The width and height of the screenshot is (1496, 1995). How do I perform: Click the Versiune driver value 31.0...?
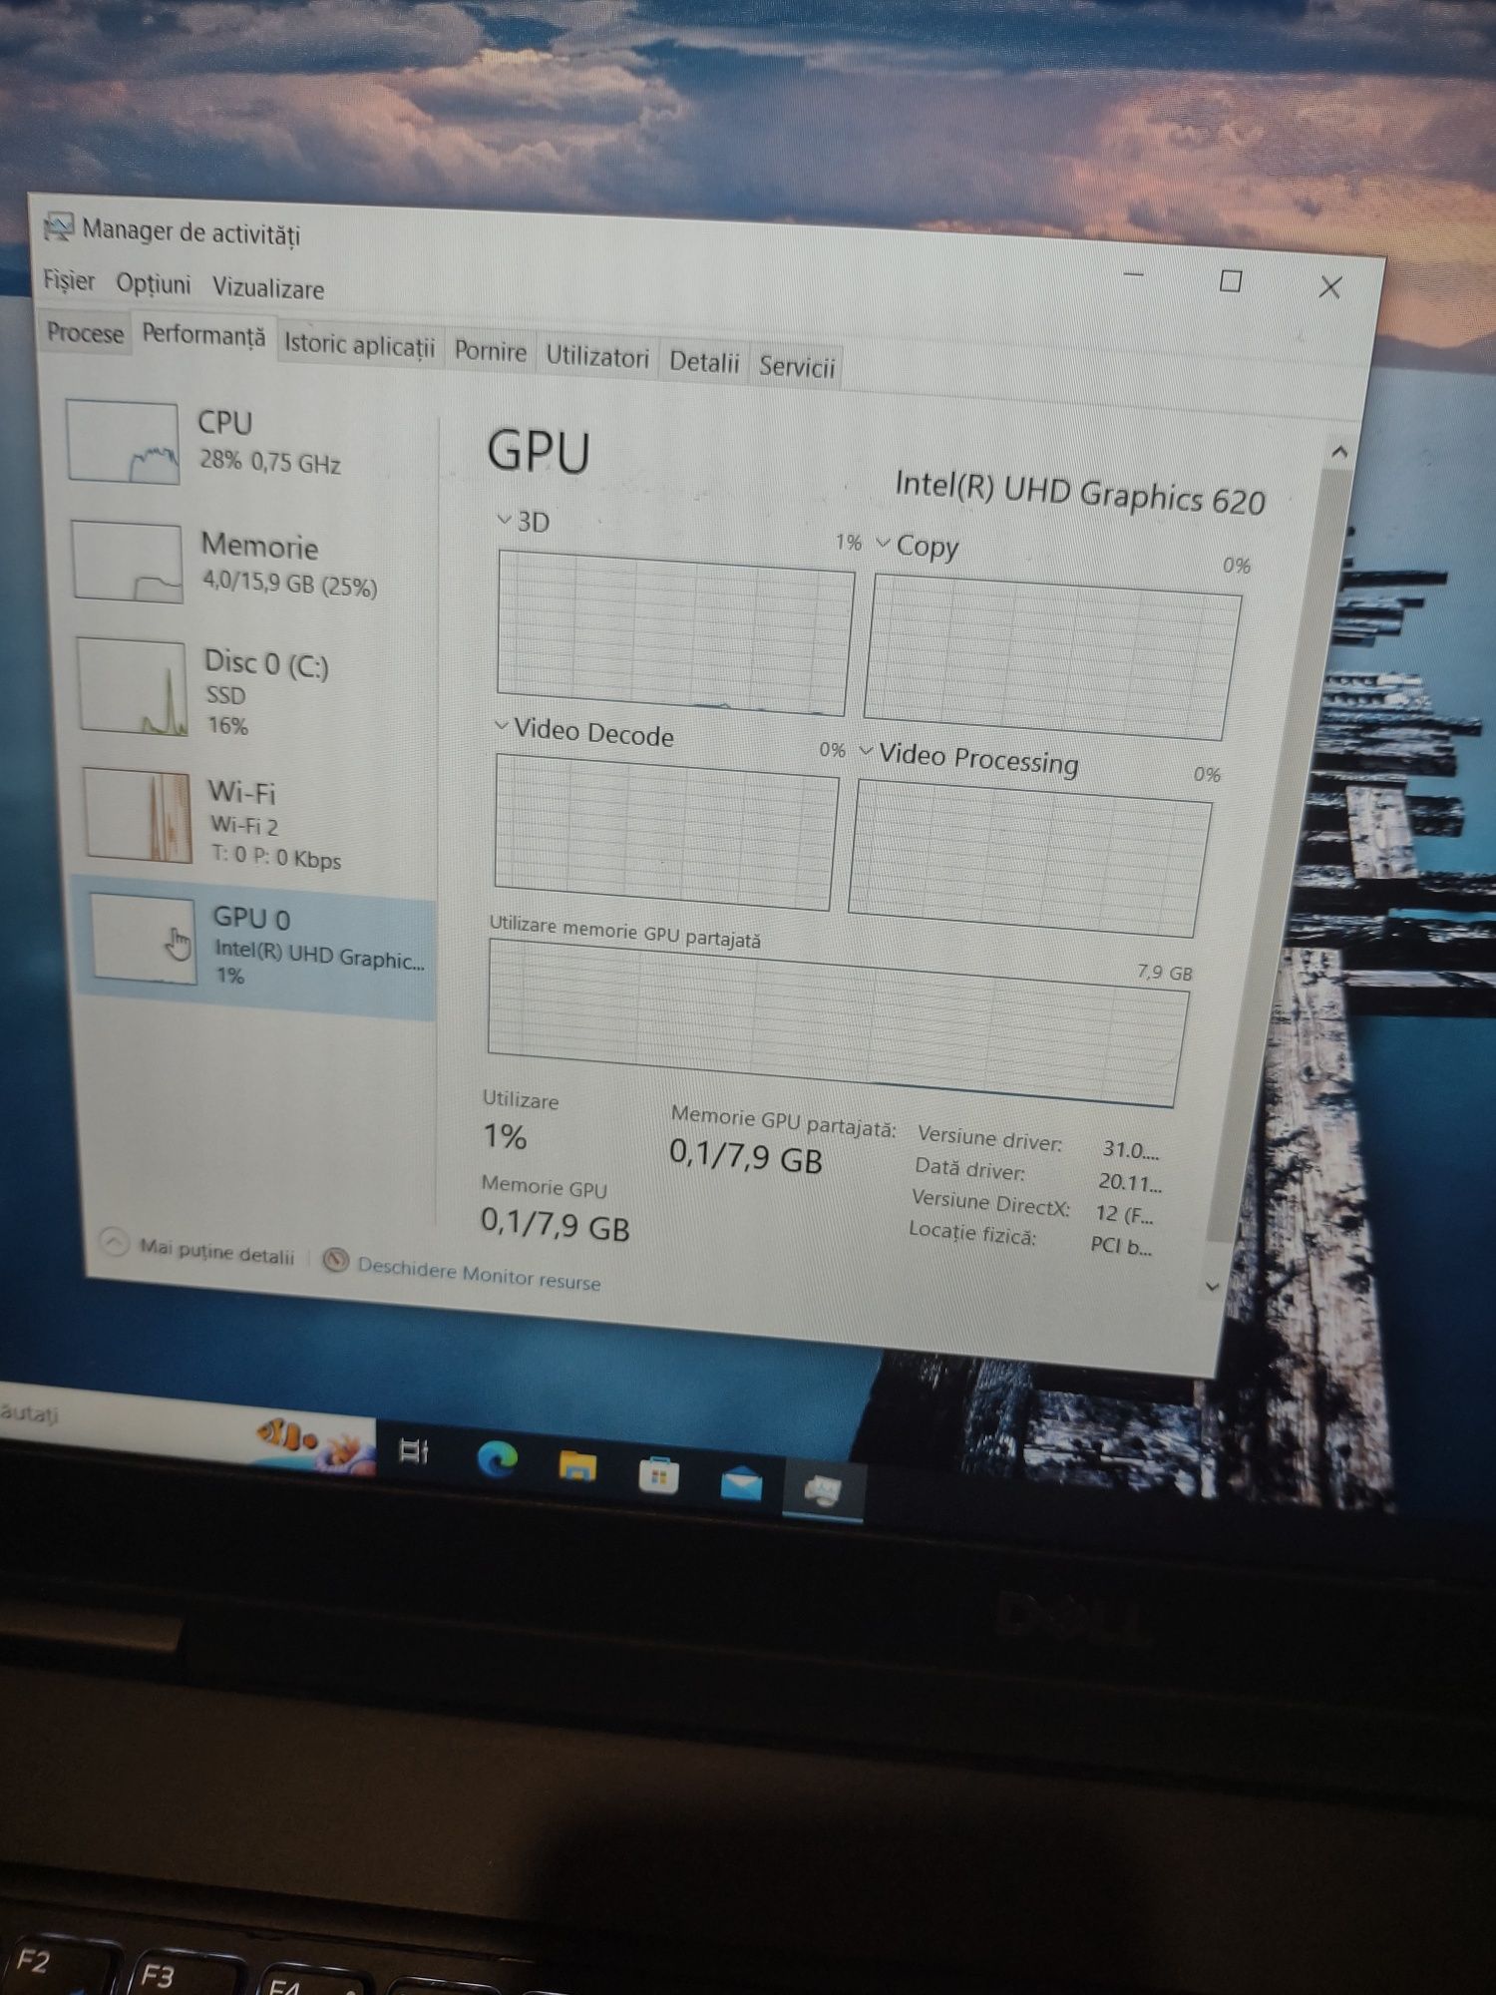tap(1130, 1150)
